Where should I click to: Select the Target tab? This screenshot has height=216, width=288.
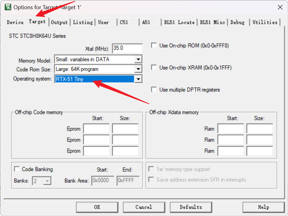coord(37,22)
